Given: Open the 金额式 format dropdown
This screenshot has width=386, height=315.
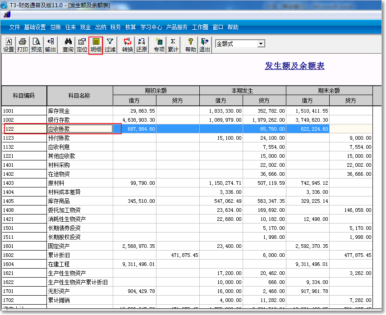Looking at the screenshot, I should tap(260, 43).
